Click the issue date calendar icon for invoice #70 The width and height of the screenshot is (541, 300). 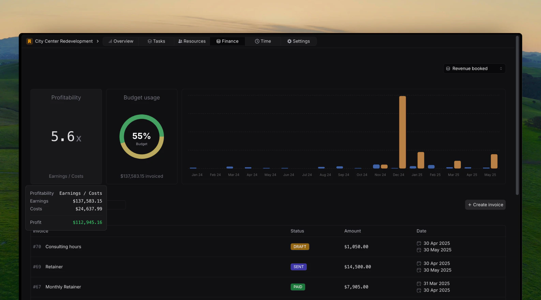pyautogui.click(x=419, y=243)
